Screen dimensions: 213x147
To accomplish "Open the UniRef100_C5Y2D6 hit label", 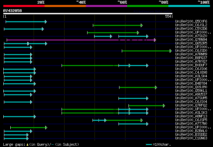I will coord(191,29).
